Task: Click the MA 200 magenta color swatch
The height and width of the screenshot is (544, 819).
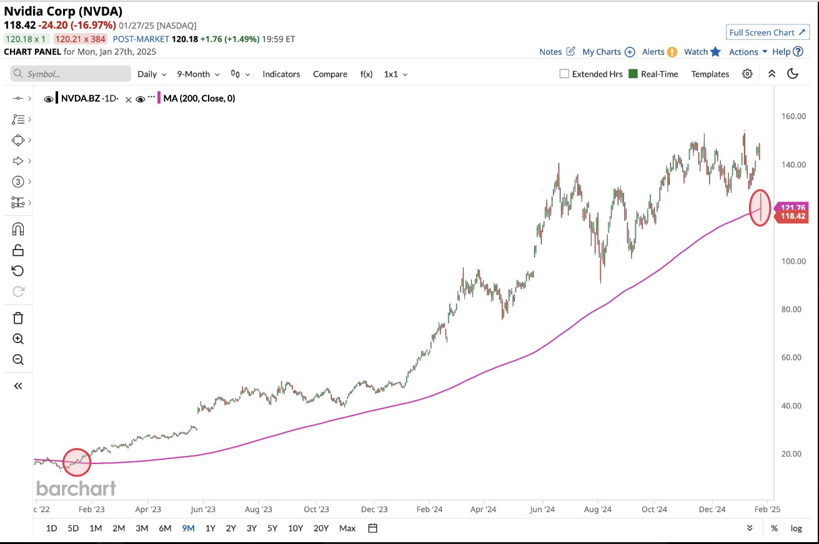Action: [x=159, y=98]
